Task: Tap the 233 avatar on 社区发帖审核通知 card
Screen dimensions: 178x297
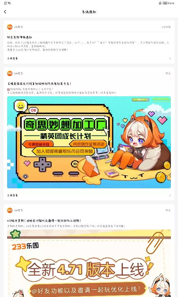Action: click(10, 27)
